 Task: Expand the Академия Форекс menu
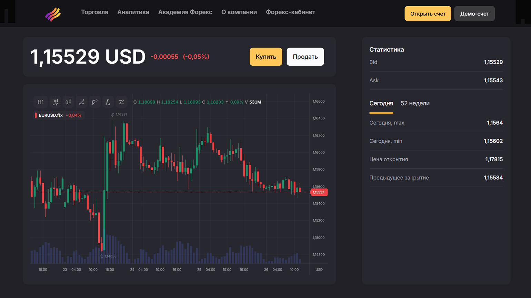[x=185, y=12]
